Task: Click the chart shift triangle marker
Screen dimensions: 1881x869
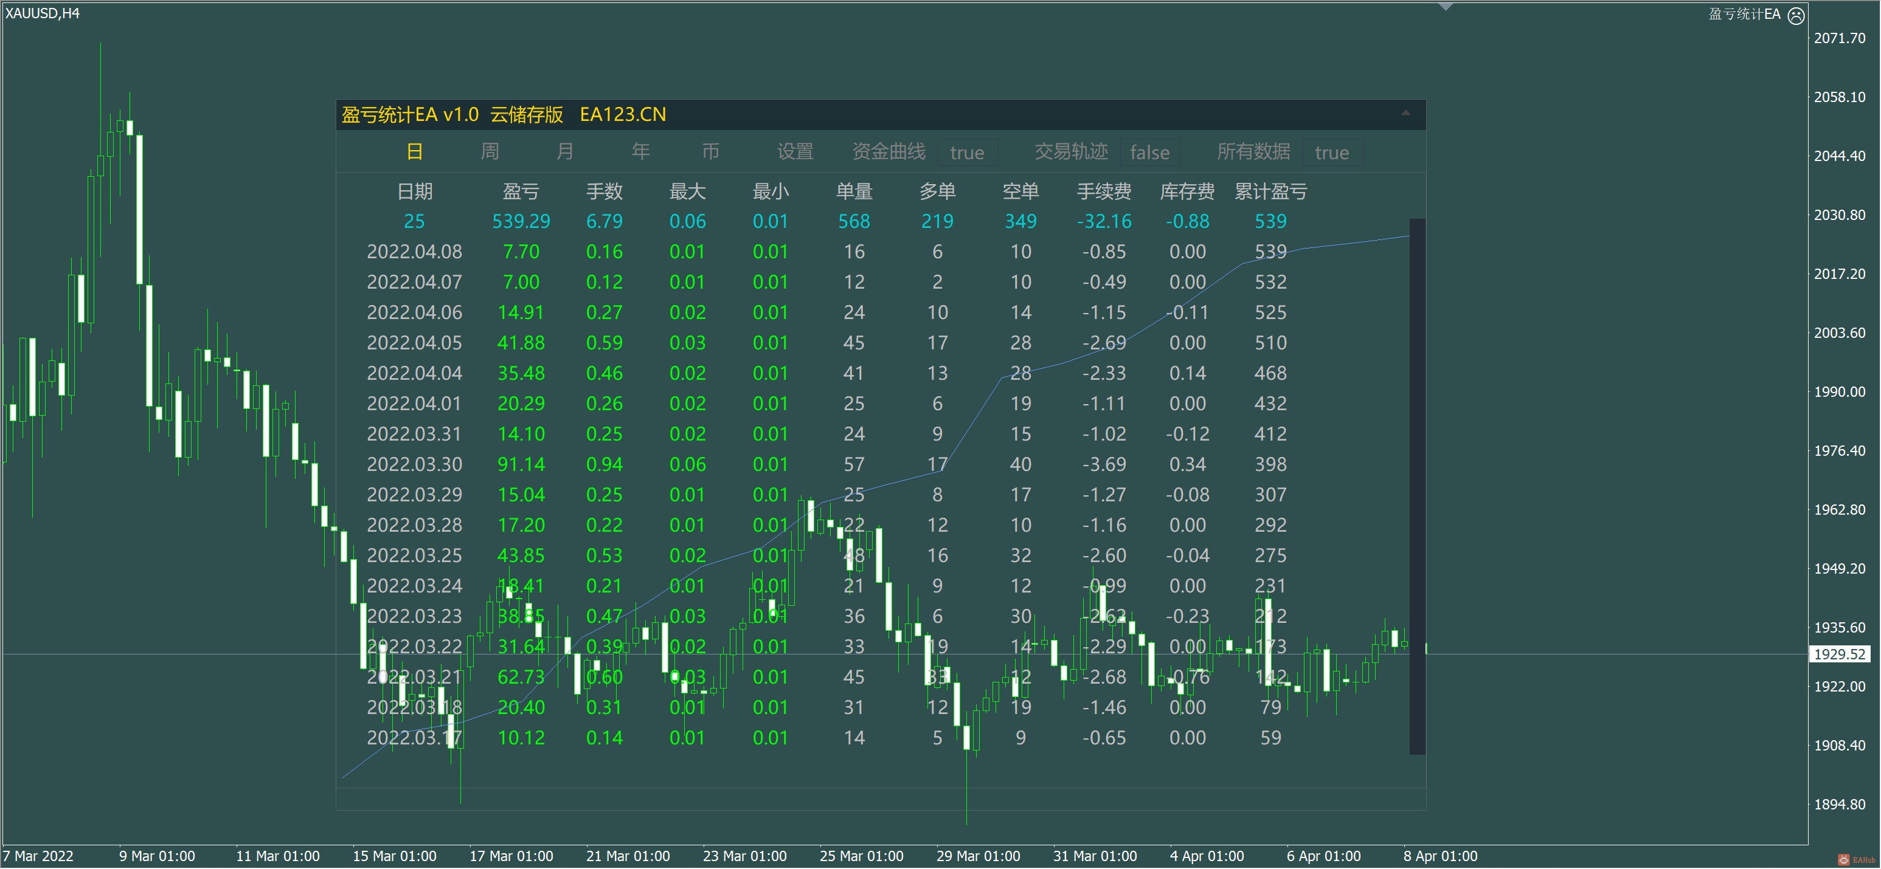Action: coord(1445,7)
